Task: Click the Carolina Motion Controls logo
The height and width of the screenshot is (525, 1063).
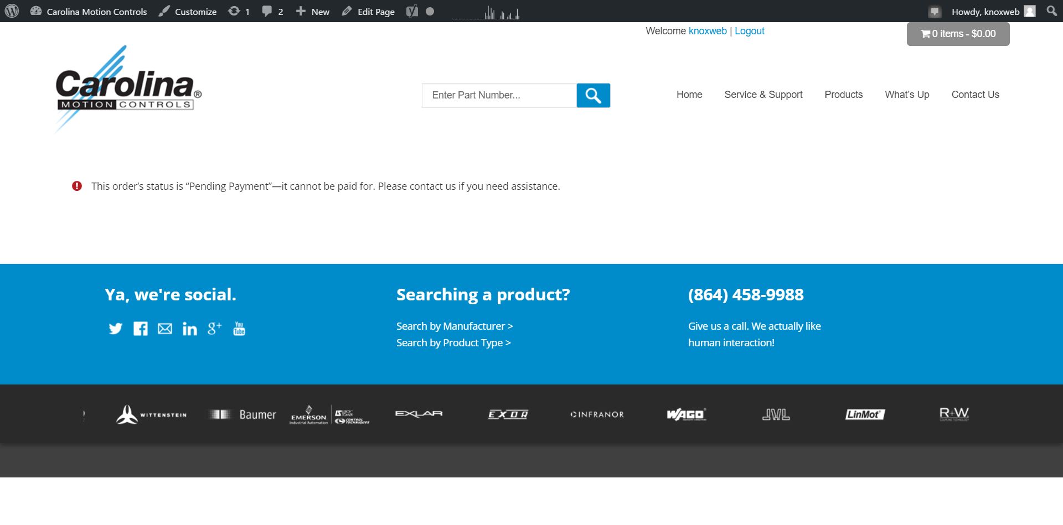Action: coord(128,89)
